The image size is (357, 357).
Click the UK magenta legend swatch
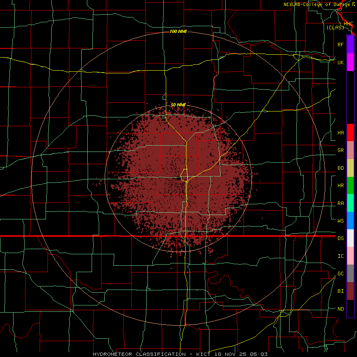pos(350,62)
